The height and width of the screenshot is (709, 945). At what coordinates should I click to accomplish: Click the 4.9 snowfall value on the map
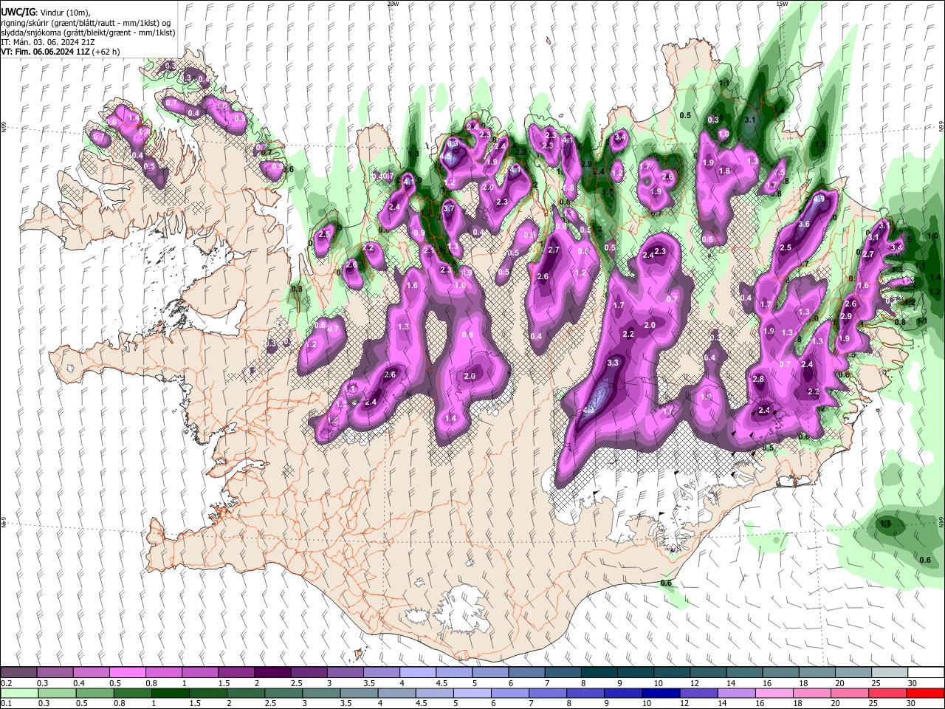coord(819,199)
